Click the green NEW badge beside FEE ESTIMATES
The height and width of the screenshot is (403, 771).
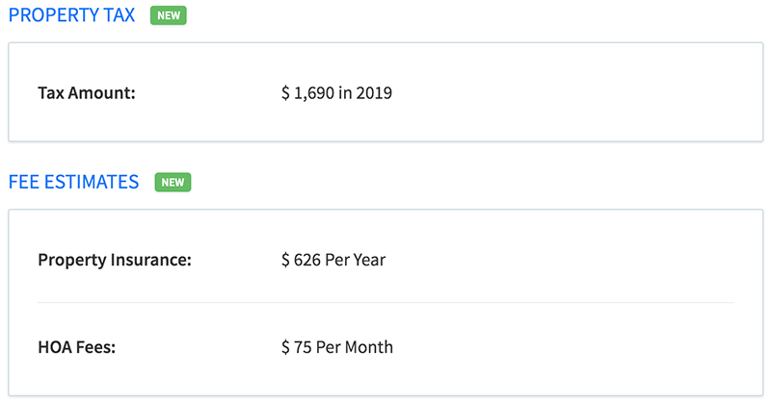pyautogui.click(x=173, y=182)
